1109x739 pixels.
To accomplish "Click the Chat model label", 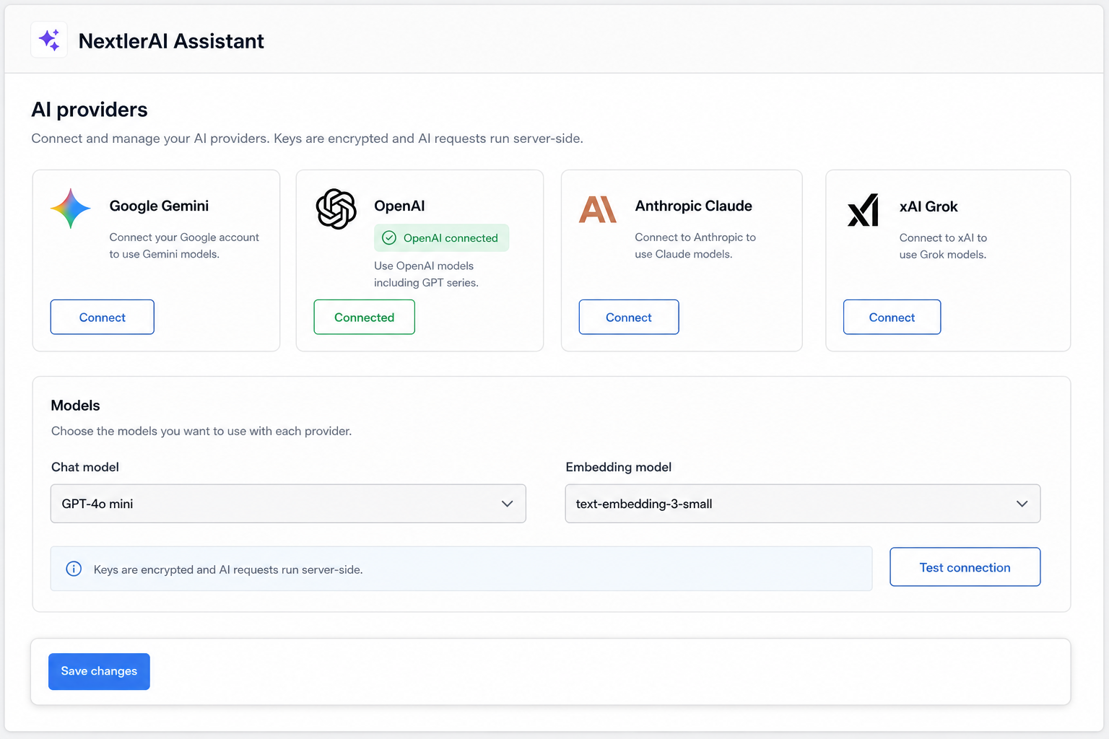I will point(85,467).
